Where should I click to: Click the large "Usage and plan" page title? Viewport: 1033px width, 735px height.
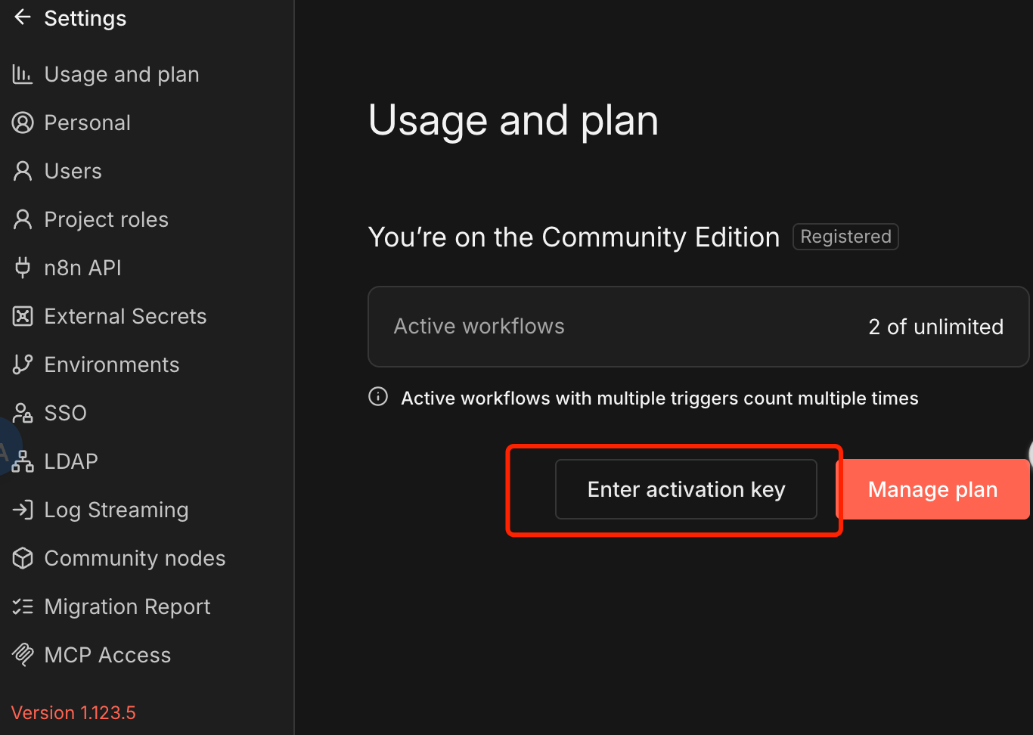click(x=513, y=121)
